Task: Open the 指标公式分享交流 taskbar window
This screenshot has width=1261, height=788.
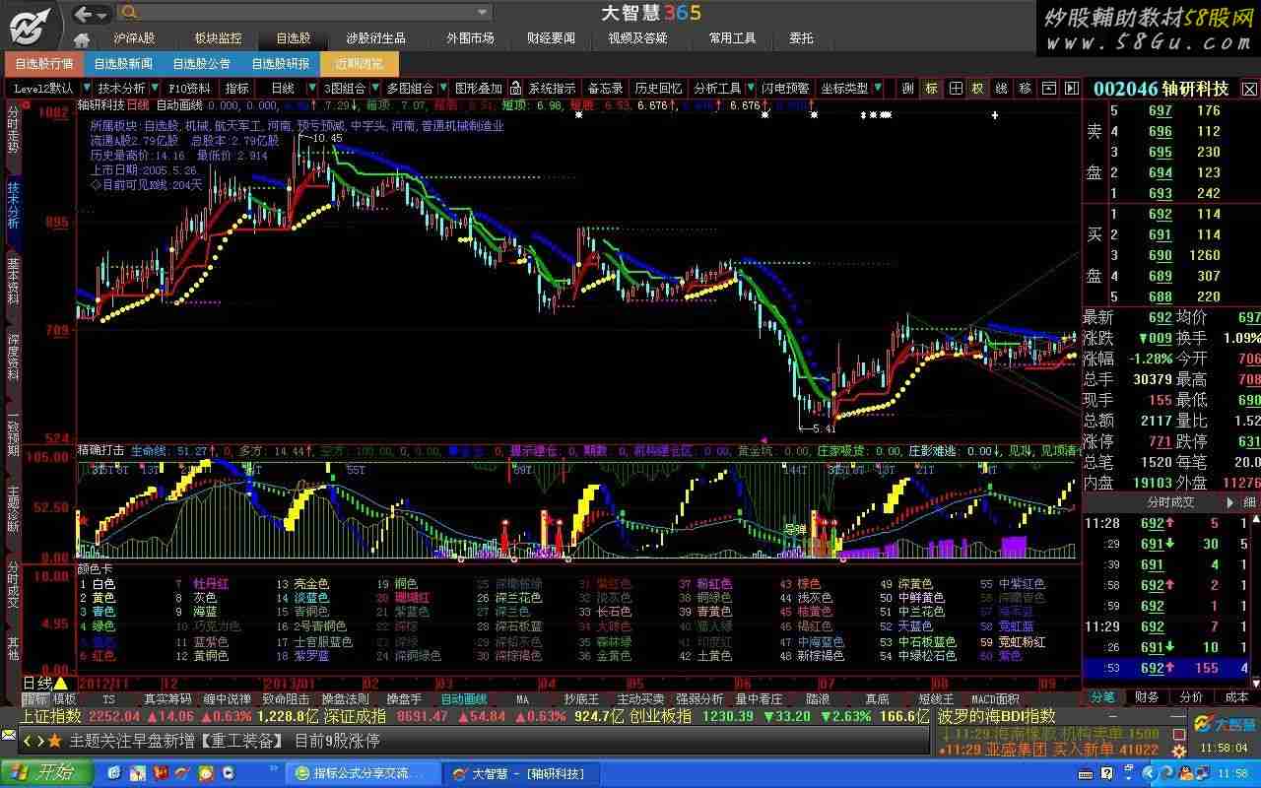Action: pos(363,774)
